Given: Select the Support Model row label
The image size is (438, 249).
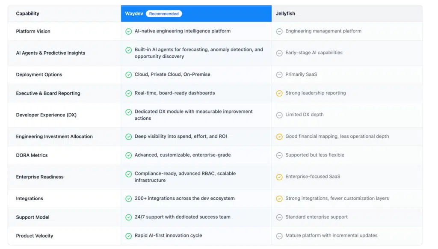Looking at the screenshot, I should coord(33,217).
